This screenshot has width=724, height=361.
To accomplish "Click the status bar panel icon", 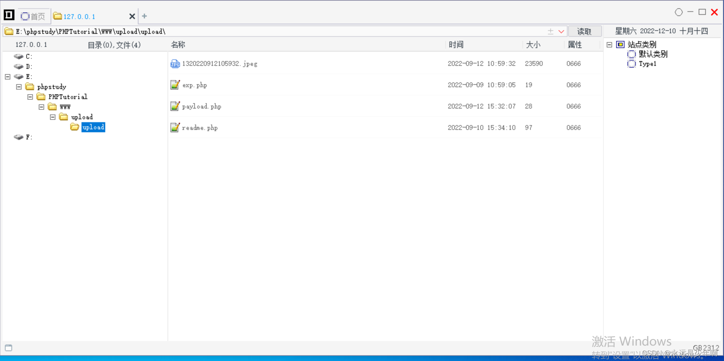I will (x=9, y=348).
